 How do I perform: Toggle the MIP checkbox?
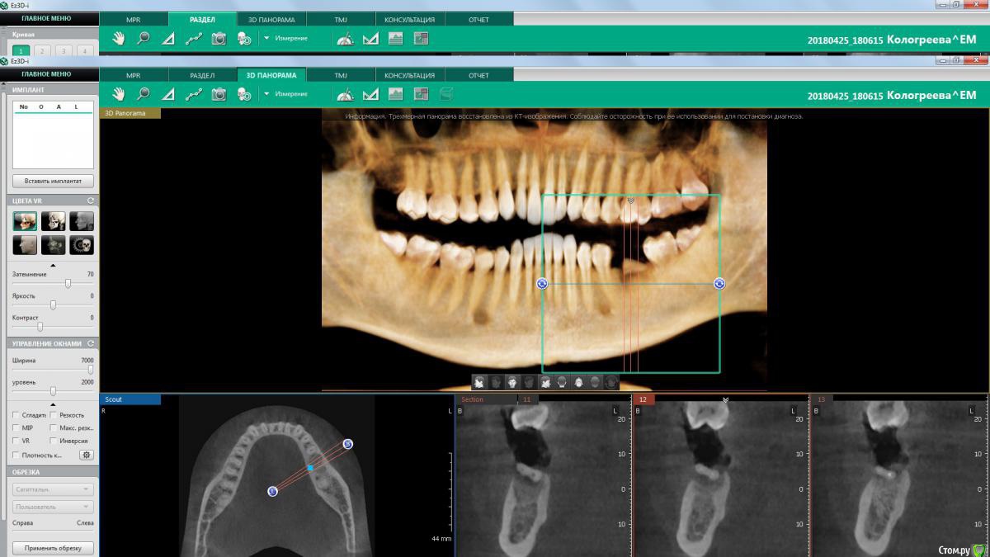pyautogui.click(x=16, y=428)
